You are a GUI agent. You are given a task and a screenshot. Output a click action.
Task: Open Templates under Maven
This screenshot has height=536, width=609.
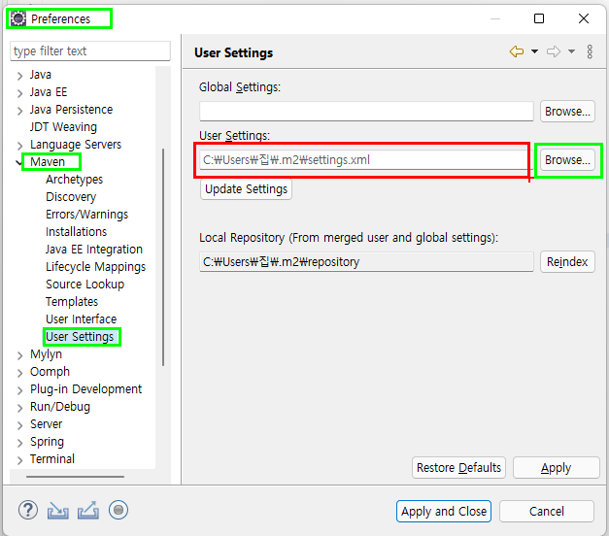[x=72, y=302]
